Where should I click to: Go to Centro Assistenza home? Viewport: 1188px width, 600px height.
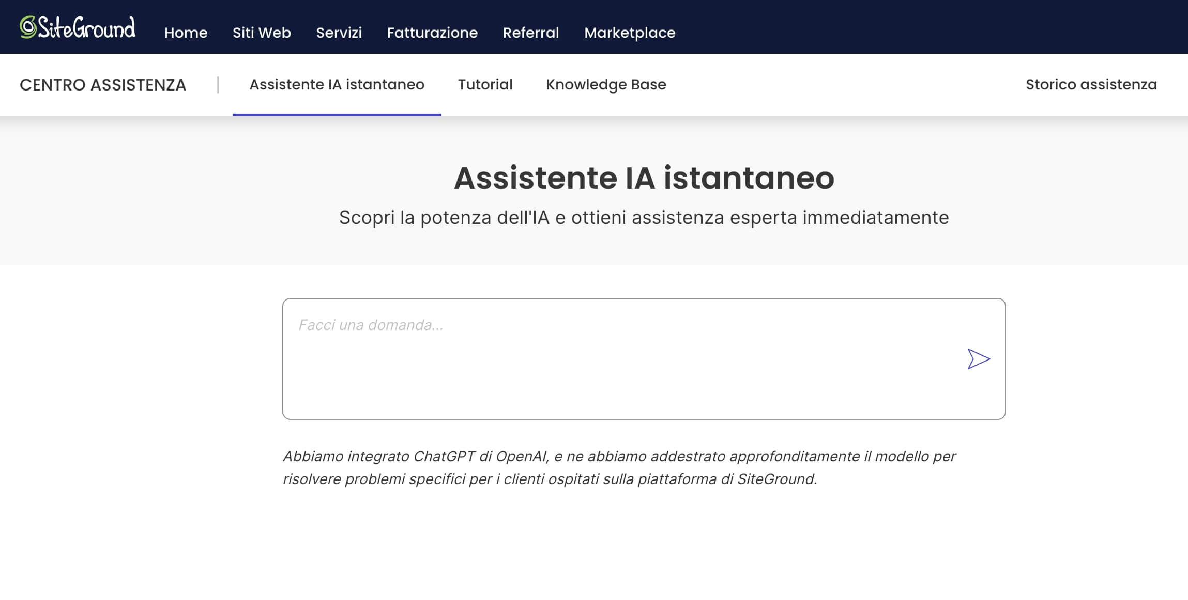click(103, 84)
